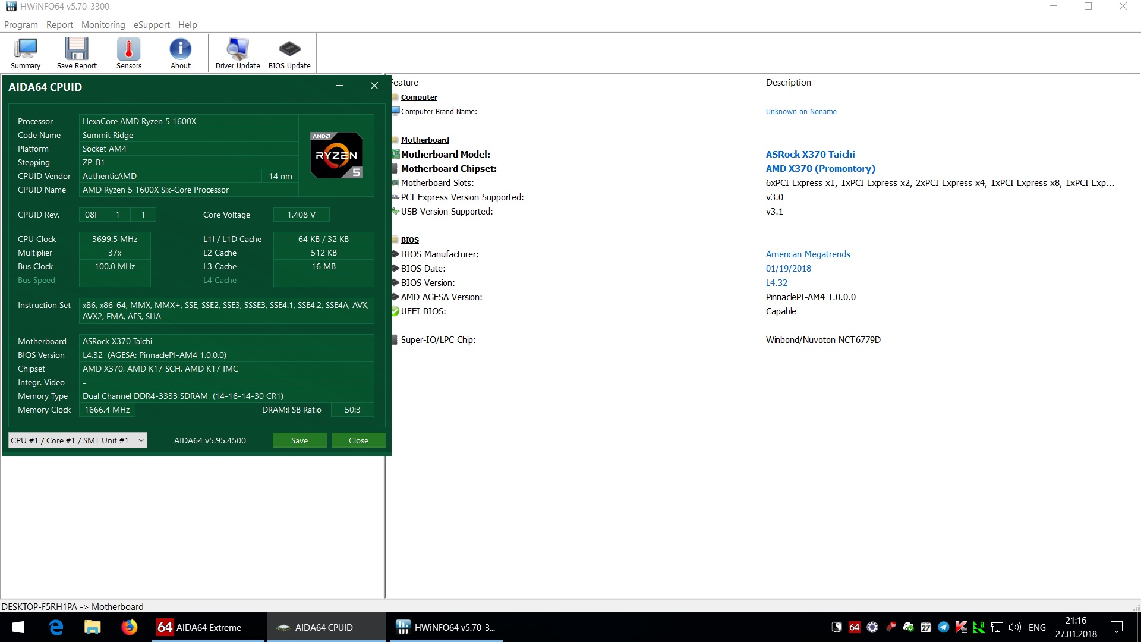
Task: Open the Program menu
Action: [x=21, y=25]
